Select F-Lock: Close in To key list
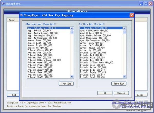154x113 pixels. pos(101,53)
